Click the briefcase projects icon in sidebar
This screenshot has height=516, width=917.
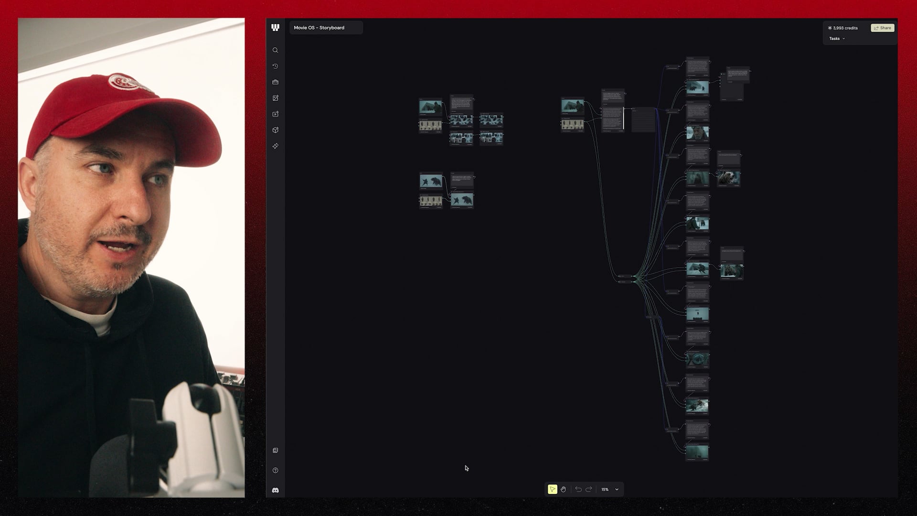(276, 82)
